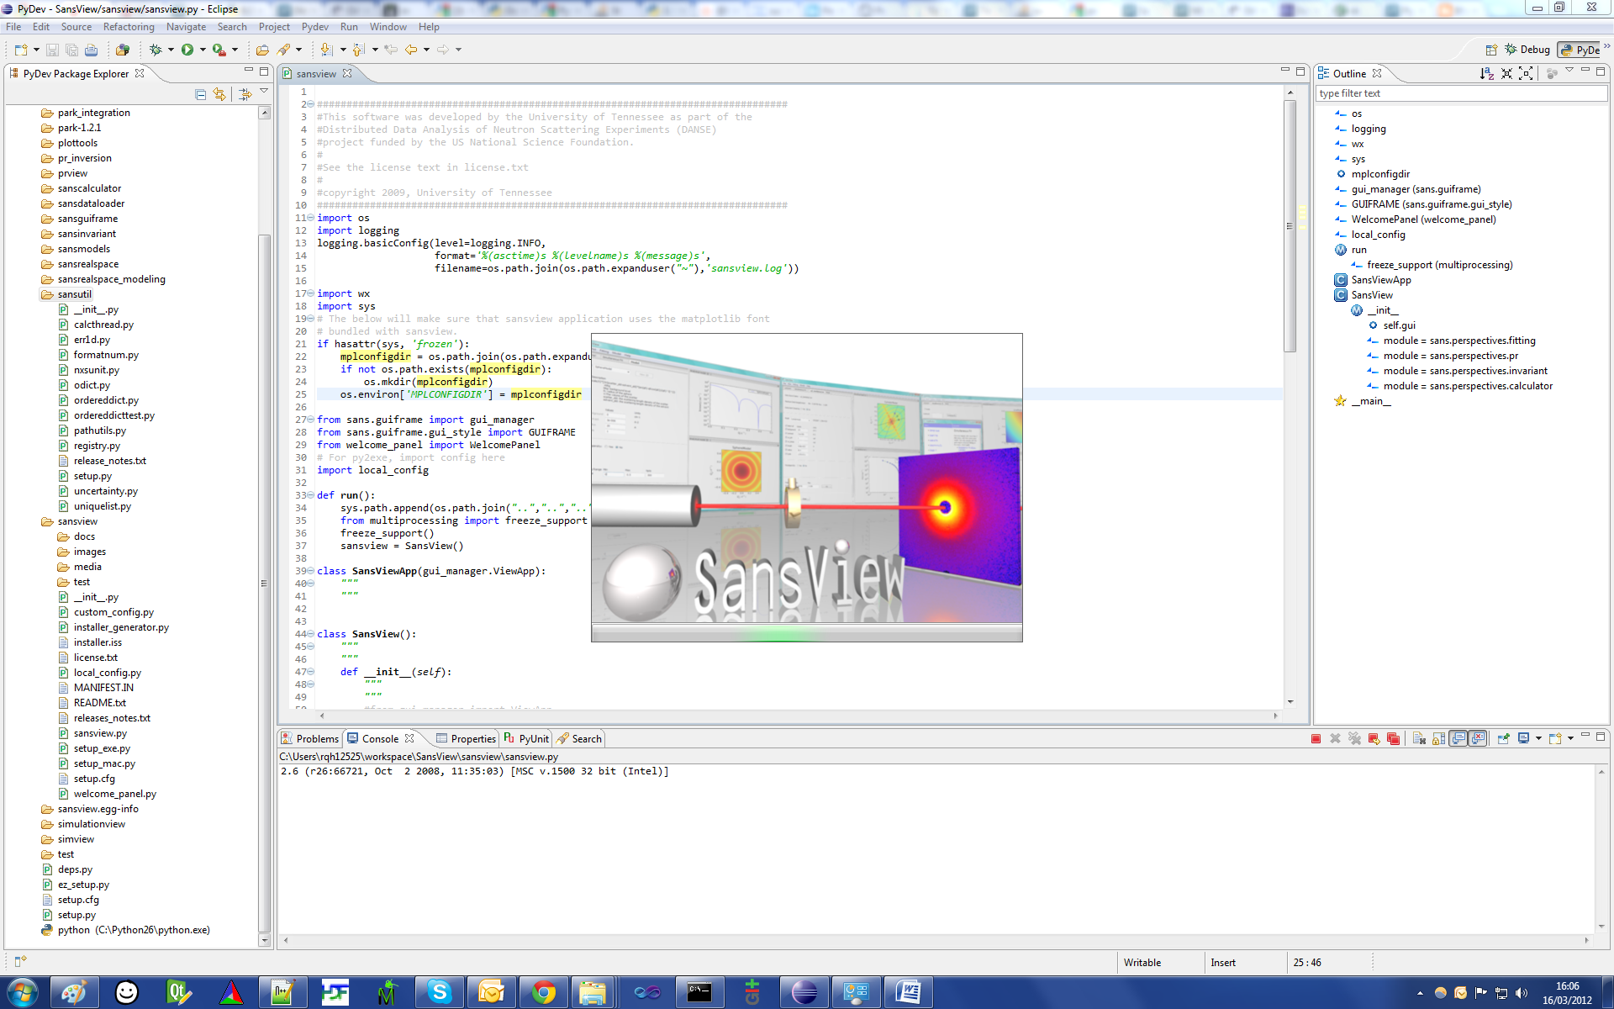
Task: Click the Print icon in toolbar
Action: click(91, 50)
